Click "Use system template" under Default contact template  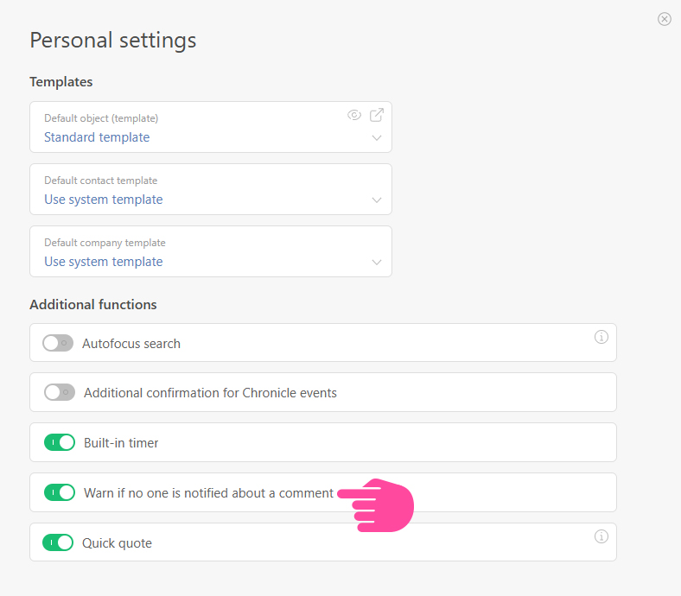click(104, 200)
